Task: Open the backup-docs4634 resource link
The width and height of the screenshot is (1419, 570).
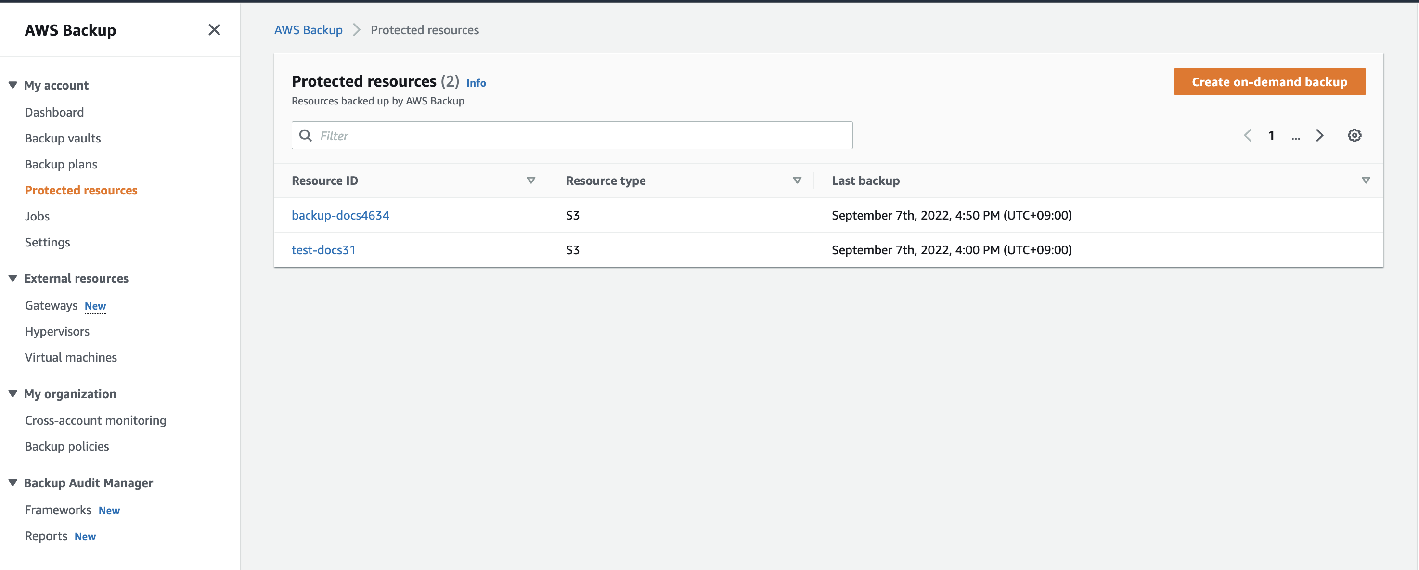Action: 340,215
